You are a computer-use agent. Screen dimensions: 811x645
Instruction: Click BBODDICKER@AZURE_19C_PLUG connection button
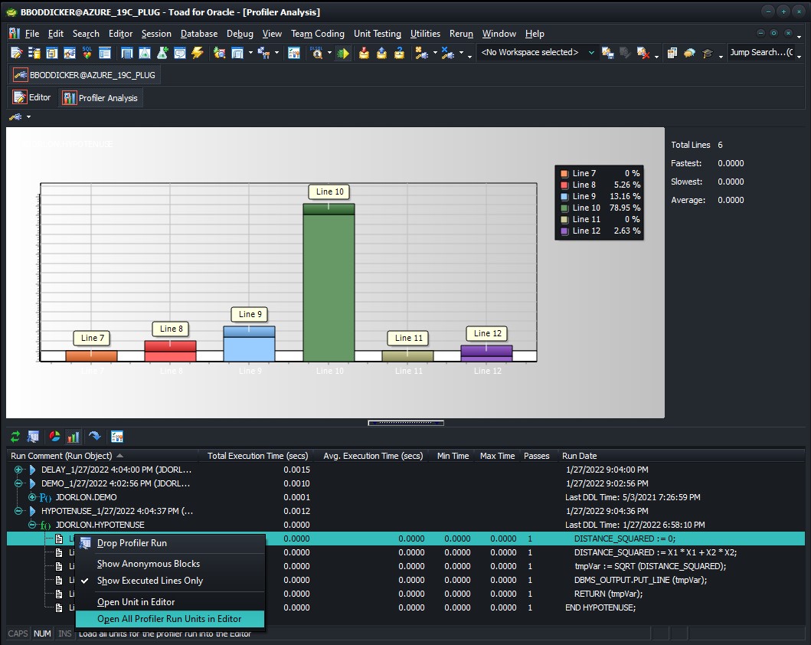coord(85,75)
